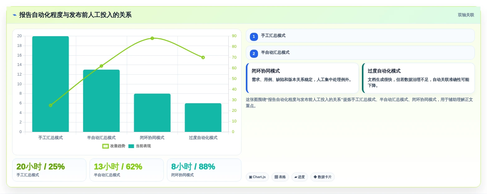
Task: Click the green 改善趋势 legend swatch
Action: (x=105, y=146)
